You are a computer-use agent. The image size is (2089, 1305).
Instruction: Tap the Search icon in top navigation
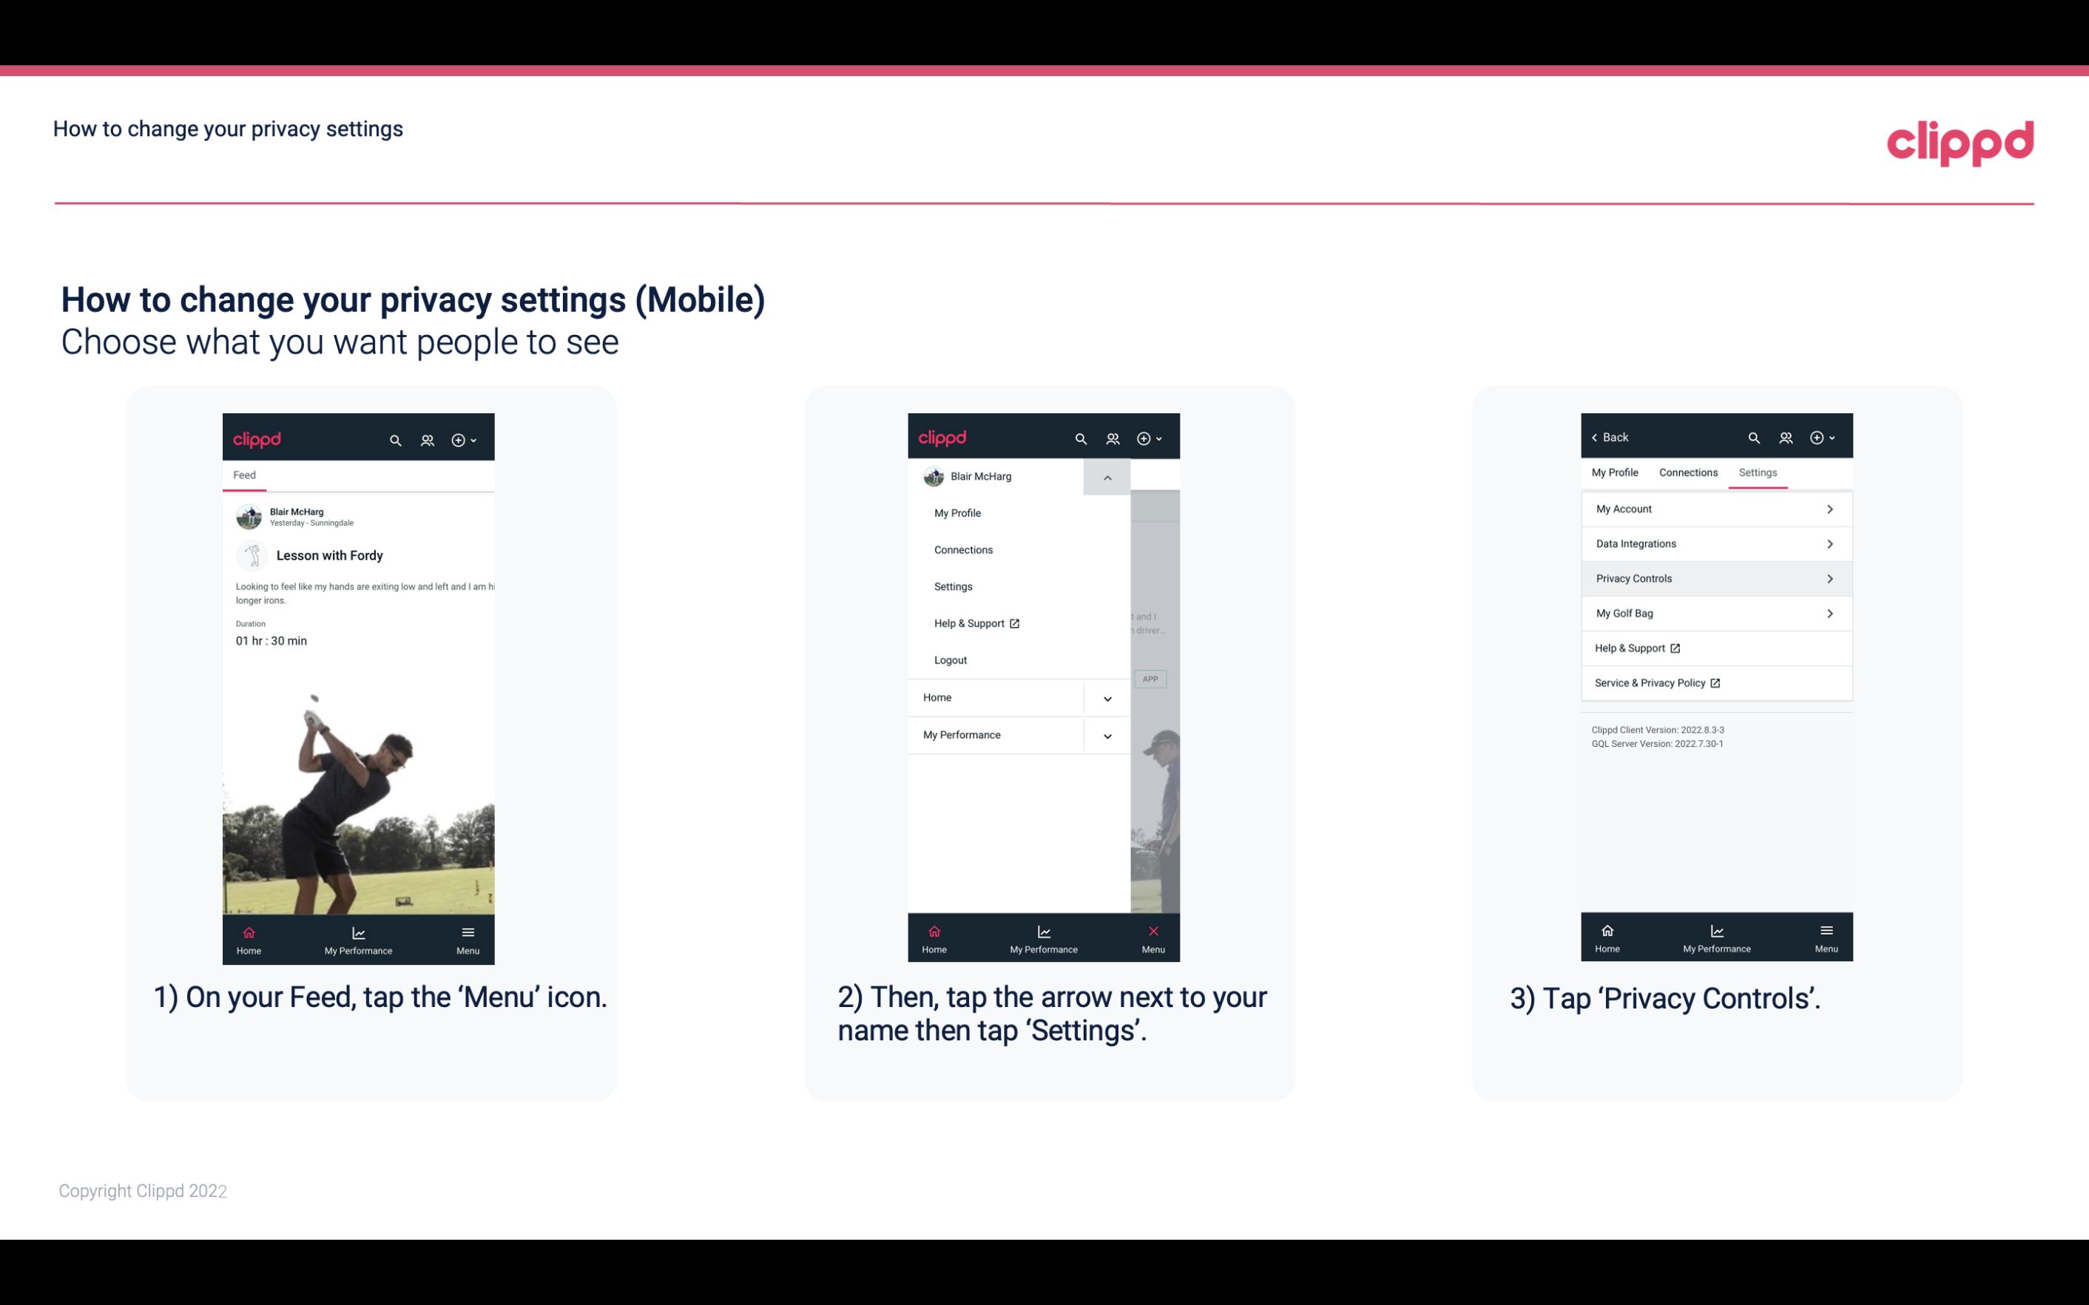point(397,439)
